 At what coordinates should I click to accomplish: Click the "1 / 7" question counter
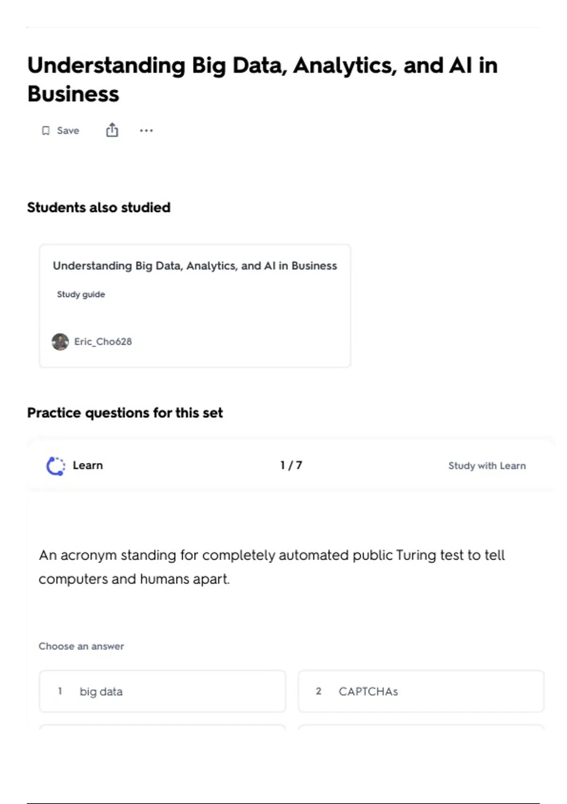pos(291,465)
